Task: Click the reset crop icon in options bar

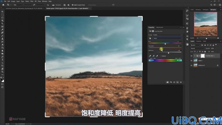Action: coord(113,5)
